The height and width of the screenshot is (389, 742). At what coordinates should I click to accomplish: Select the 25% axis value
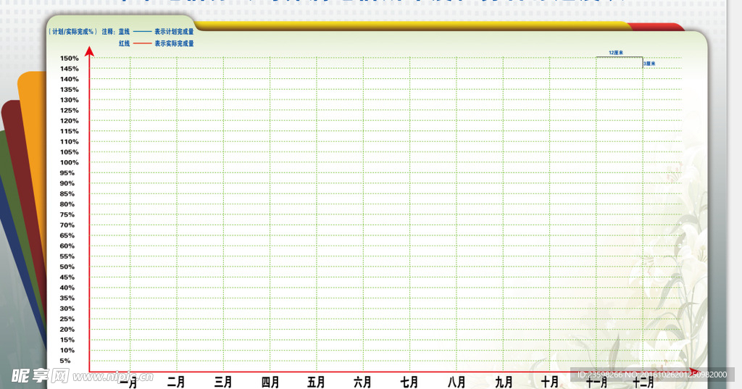[x=67, y=319]
